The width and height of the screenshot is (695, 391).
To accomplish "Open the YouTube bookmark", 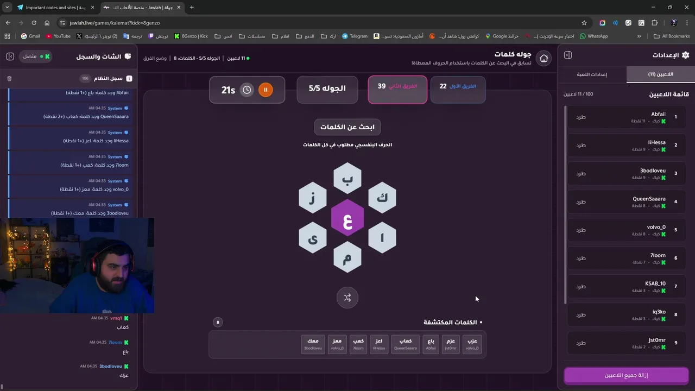I will [59, 36].
